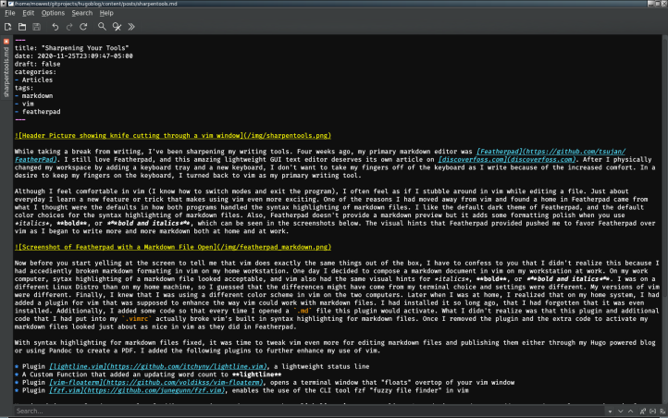Open the search history dropdown arrow
668x418 pixels.
click(610, 412)
